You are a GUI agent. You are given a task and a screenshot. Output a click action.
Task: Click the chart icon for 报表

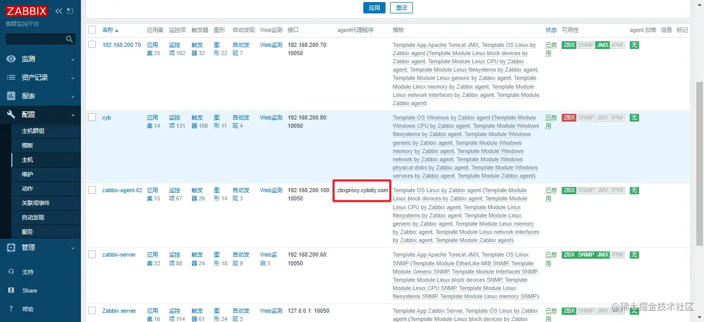tap(11, 96)
